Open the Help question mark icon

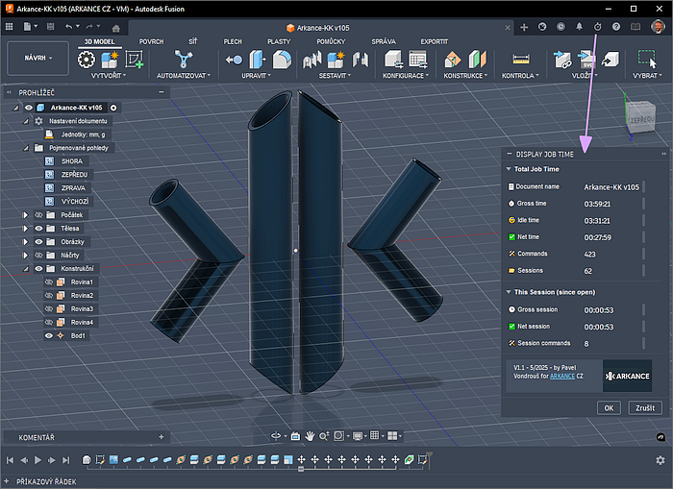(616, 27)
